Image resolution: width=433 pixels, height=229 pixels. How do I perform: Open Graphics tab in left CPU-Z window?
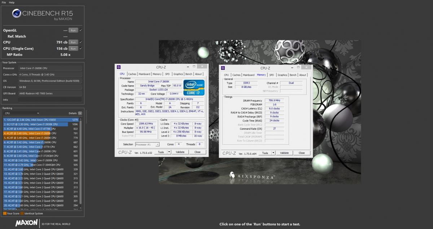click(x=178, y=74)
